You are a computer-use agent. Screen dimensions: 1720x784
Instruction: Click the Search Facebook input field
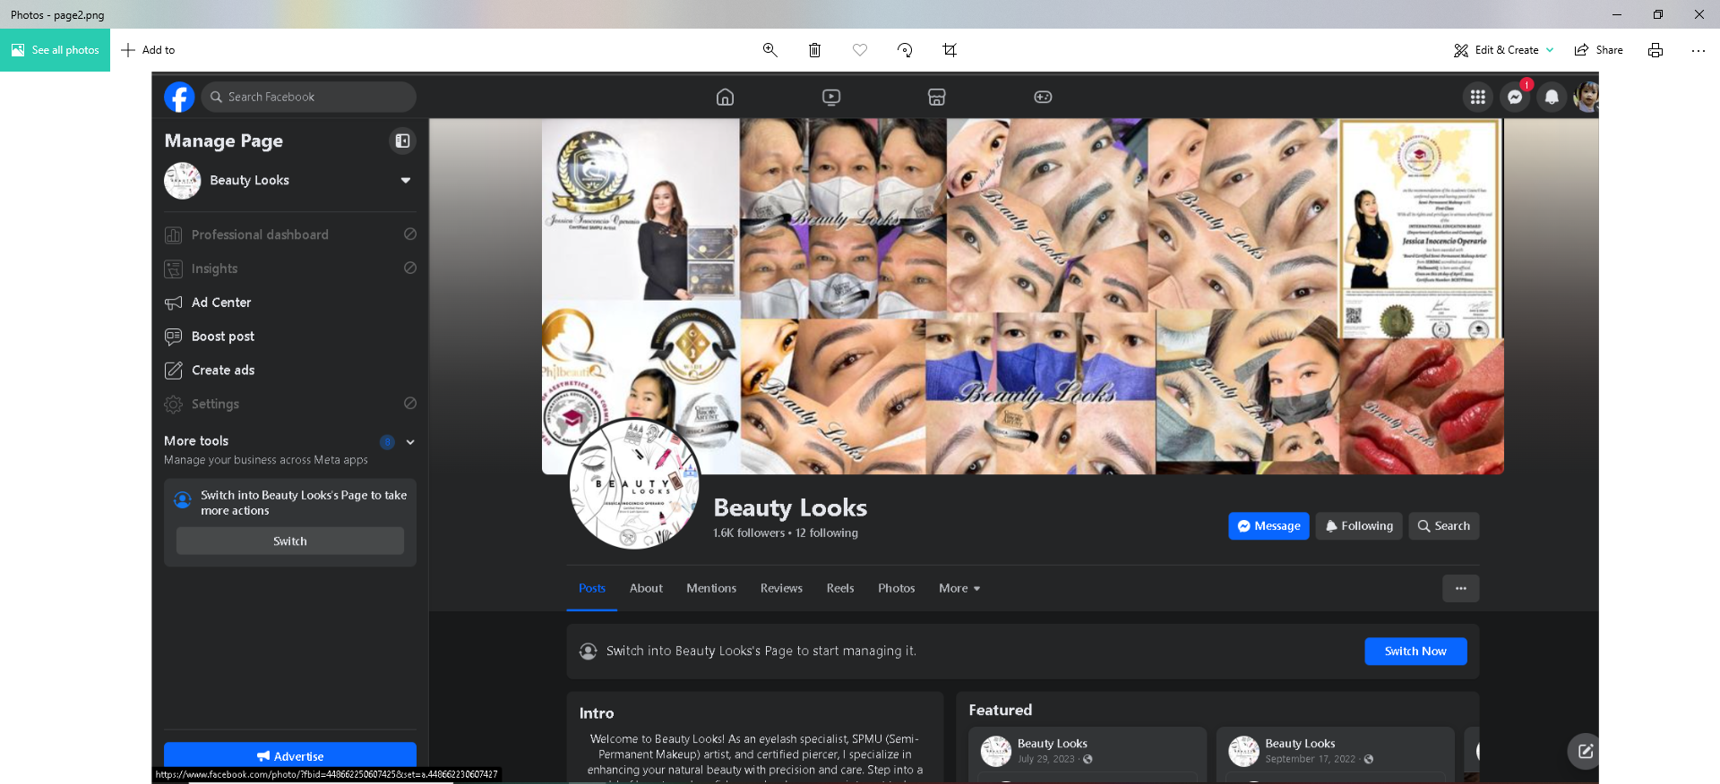tap(309, 97)
